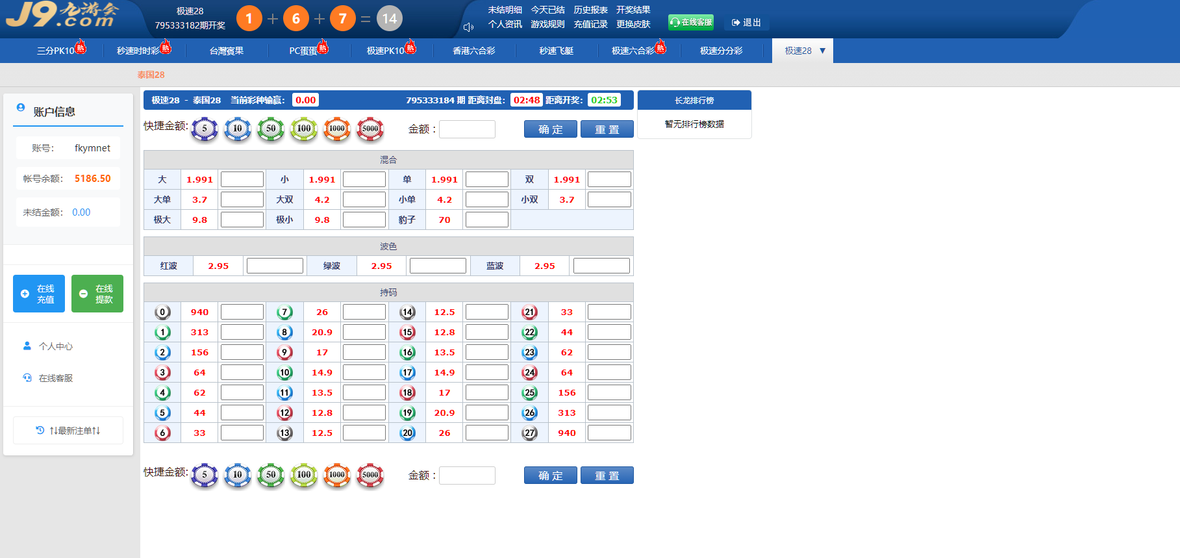Open the online customer service badge
This screenshot has height=558, width=1180.
pos(691,23)
